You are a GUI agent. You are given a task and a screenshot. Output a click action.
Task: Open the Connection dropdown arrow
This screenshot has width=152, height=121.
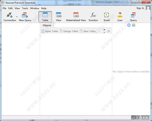[x=17, y=17]
